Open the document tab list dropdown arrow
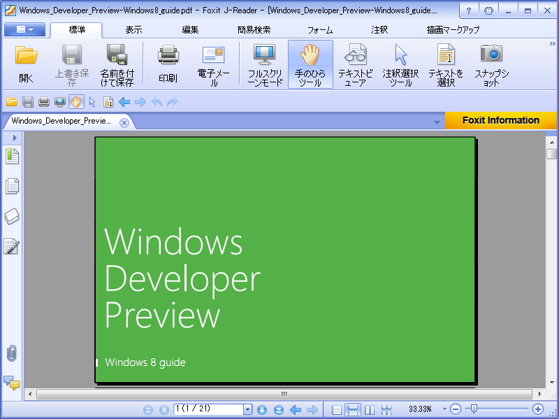The image size is (559, 419). [437, 122]
